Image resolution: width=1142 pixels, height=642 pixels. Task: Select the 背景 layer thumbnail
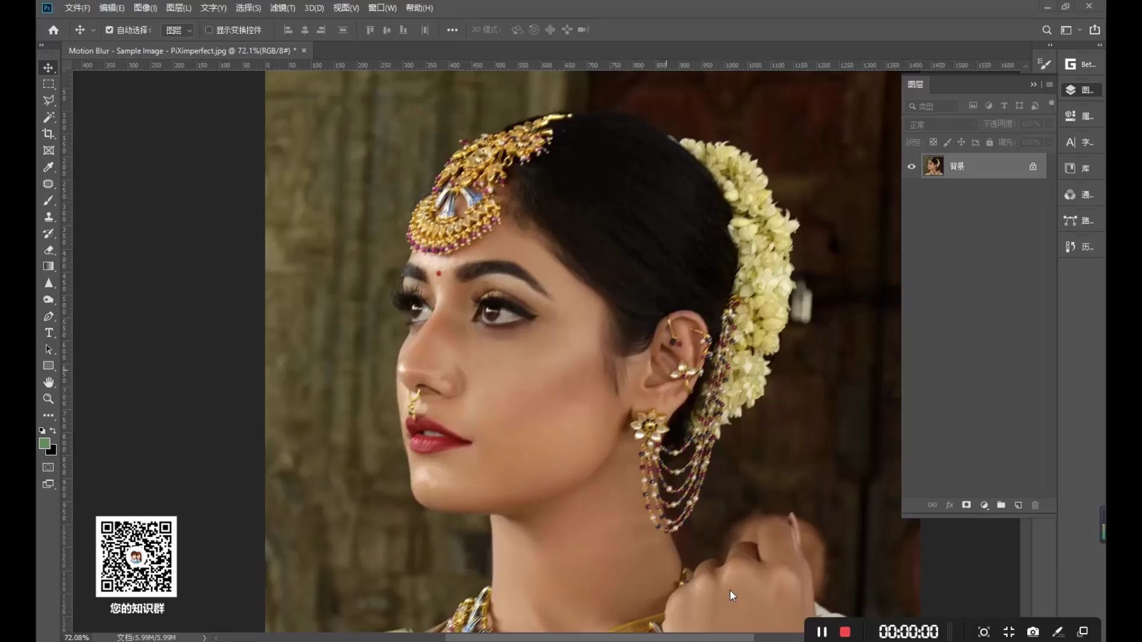point(933,166)
